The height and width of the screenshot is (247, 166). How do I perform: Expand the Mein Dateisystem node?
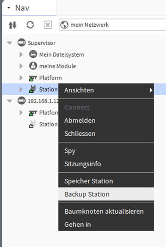(x=21, y=54)
